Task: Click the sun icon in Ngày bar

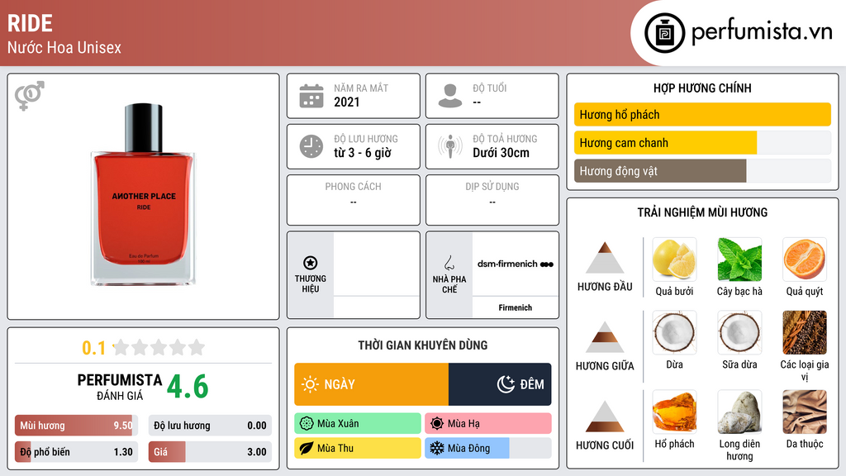Action: point(310,384)
